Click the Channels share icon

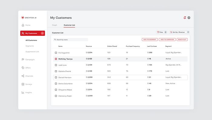coord(23,76)
